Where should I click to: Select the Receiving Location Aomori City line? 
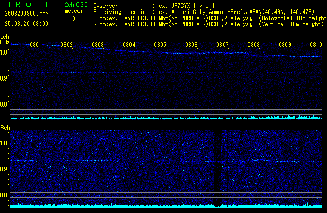tap(204, 12)
